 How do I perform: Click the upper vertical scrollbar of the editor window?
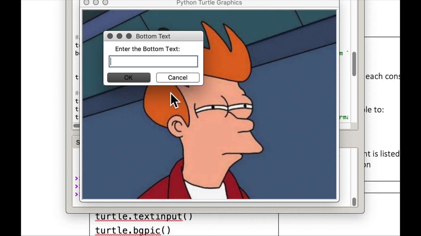tap(354, 64)
